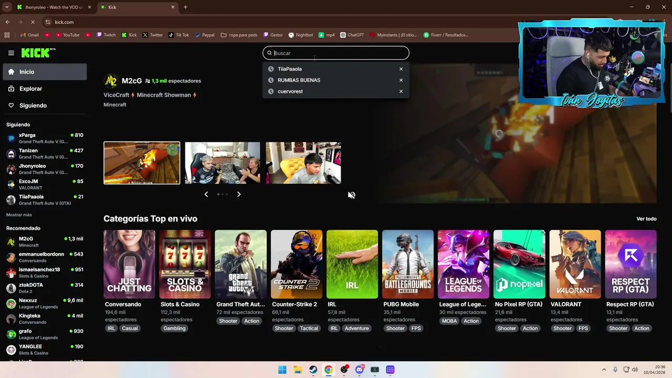Open the Nightbot bookmark
Image resolution: width=672 pixels, height=378 pixels.
300,35
